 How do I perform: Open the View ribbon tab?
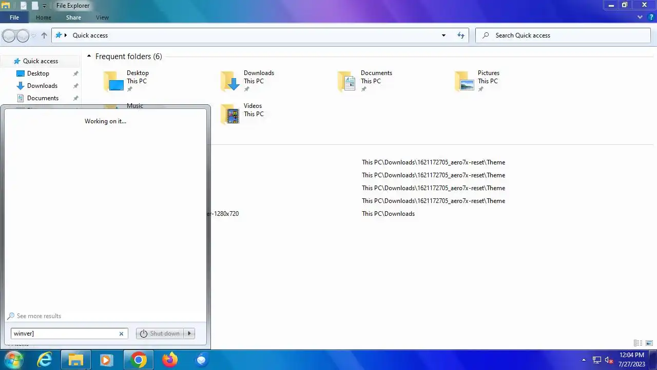click(x=102, y=17)
